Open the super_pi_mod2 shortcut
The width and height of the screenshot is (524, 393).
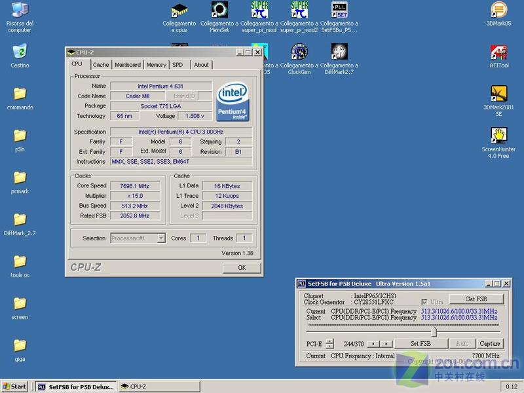(299, 10)
